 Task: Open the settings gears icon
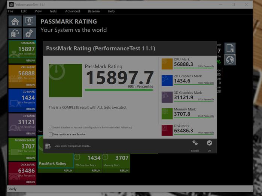click(30, 33)
